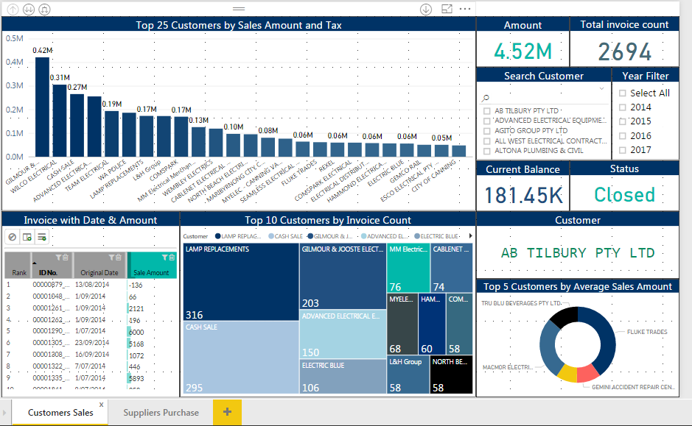Click the Search Customer input field
The image size is (692, 426).
pos(544,98)
